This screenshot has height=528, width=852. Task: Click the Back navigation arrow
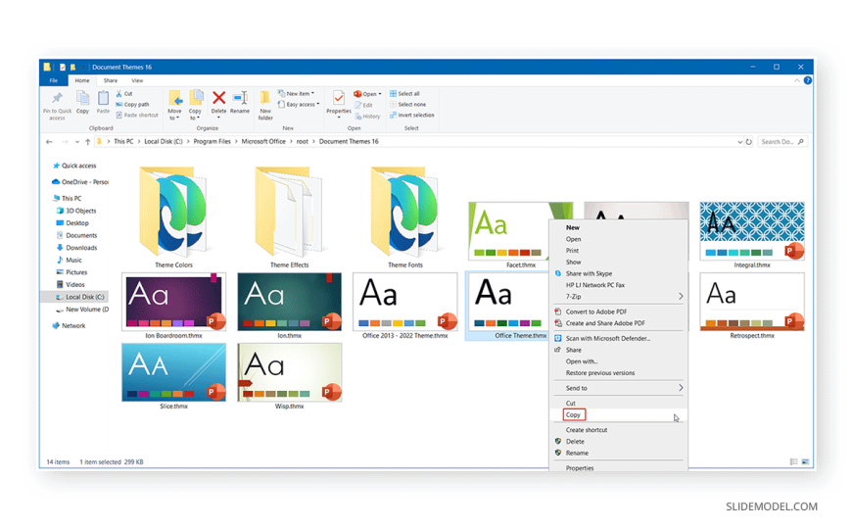pyautogui.click(x=49, y=142)
